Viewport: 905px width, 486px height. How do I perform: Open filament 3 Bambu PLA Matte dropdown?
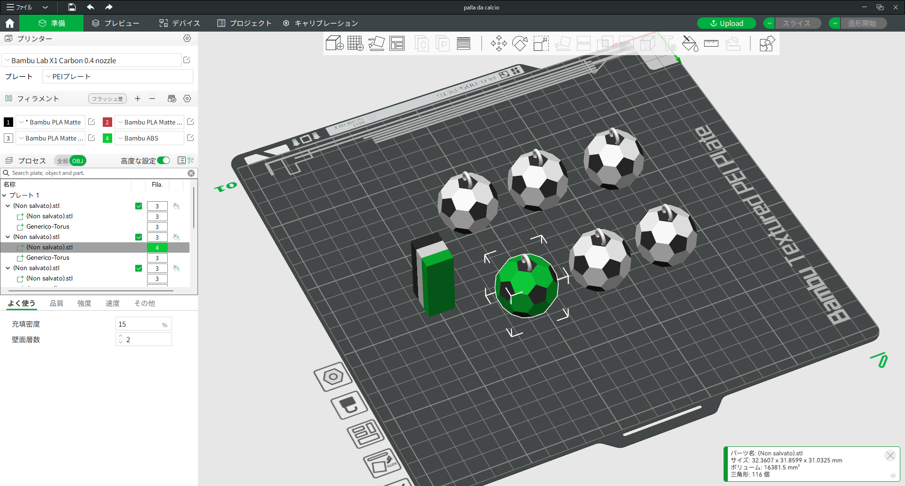point(50,138)
